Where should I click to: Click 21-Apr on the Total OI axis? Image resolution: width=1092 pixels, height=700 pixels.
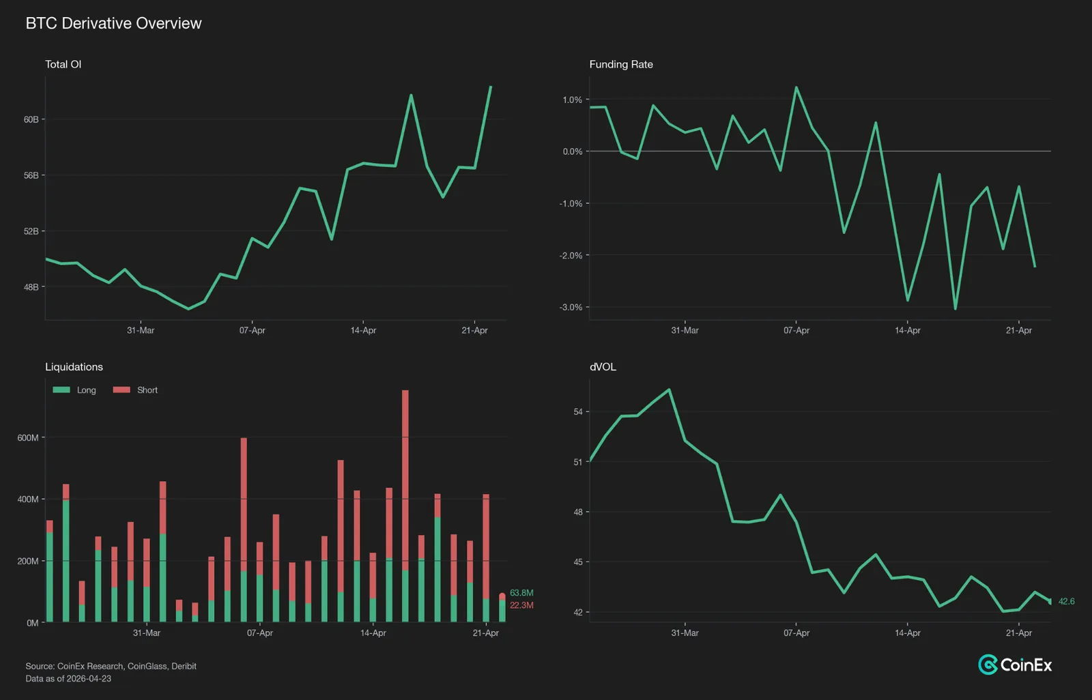click(474, 330)
